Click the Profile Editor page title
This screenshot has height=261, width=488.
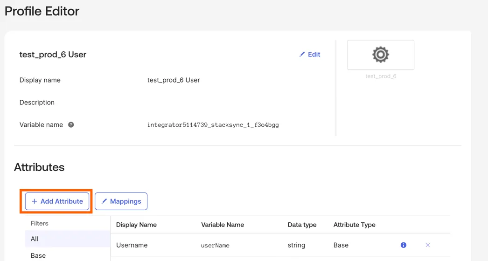42,11
